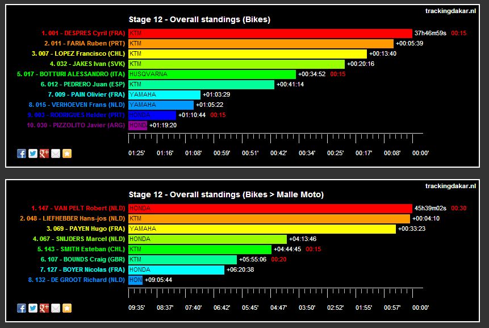Click red penalty '00:20' beside Bounds
Viewport: 489px width, 328px height.
coord(279,259)
